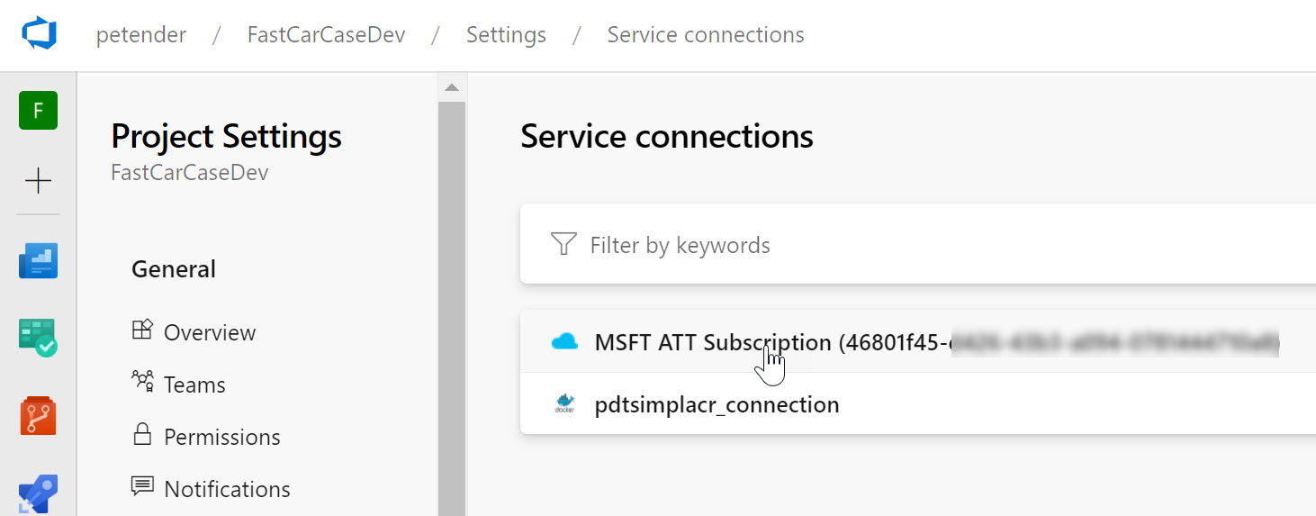Open Azure Repos from the sidebar
The width and height of the screenshot is (1316, 516).
39,415
